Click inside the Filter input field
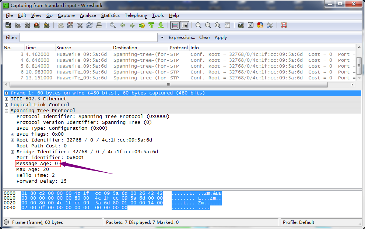This screenshot has width=365, height=229. pos(88,37)
